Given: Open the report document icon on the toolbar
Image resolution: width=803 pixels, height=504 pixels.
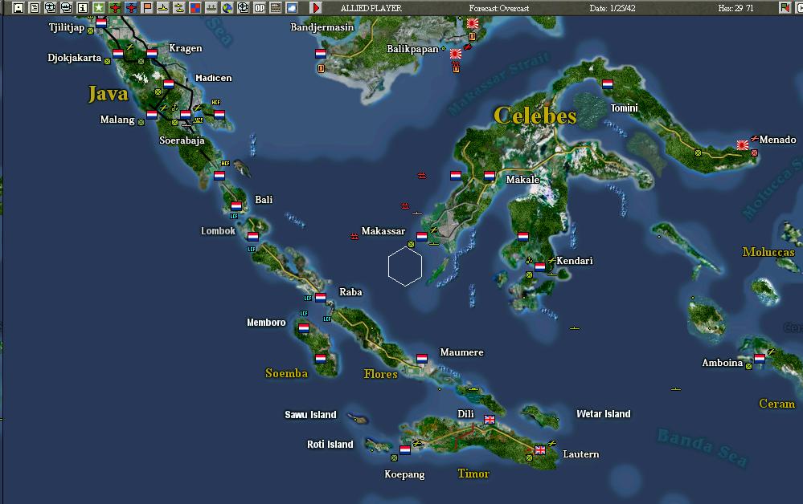Looking at the screenshot, I should point(34,6).
